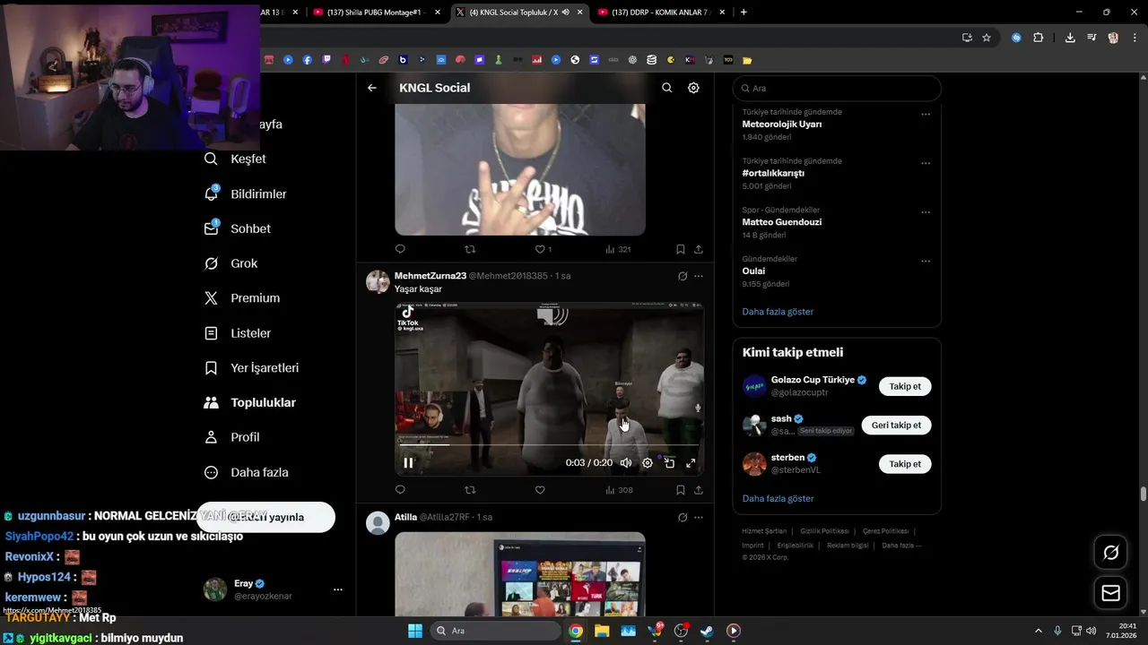The height and width of the screenshot is (645, 1148).
Task: Search within the KNGL Social community
Action: [666, 88]
